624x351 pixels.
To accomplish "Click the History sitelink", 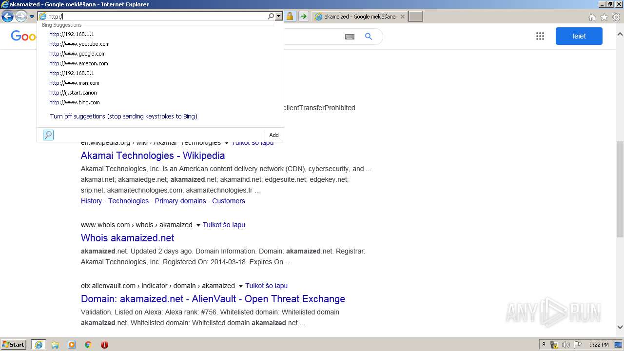I will click(x=91, y=201).
